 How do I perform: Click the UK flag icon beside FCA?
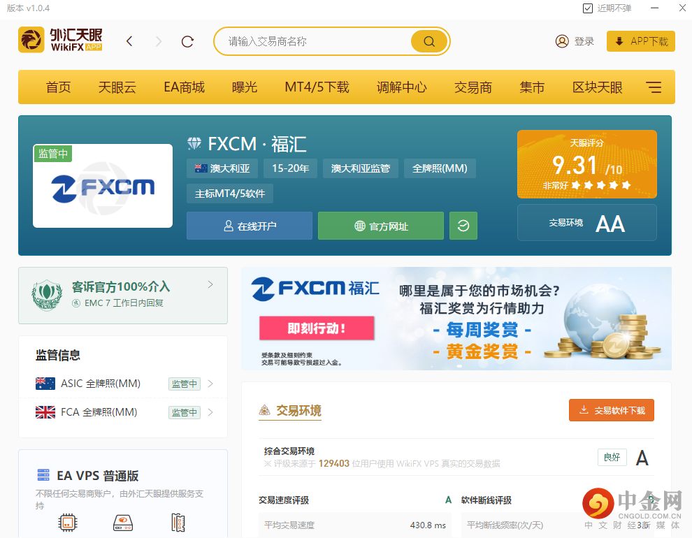click(45, 412)
